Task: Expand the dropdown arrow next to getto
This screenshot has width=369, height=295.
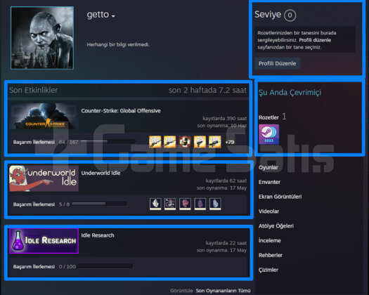Action: click(x=113, y=16)
